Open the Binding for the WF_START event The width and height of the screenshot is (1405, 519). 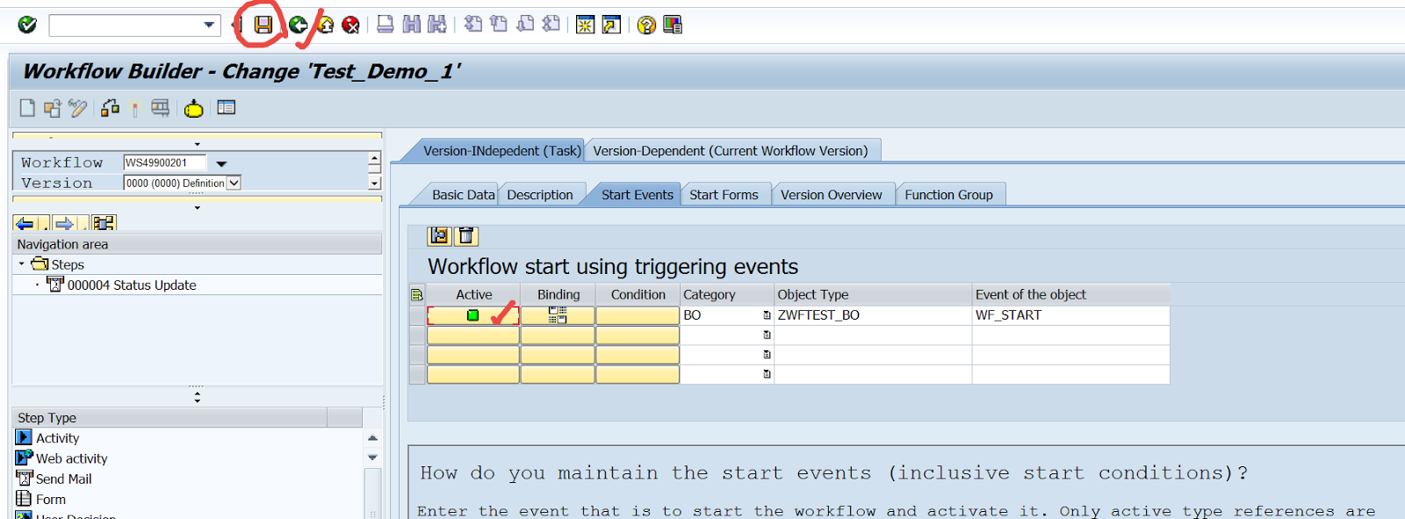(x=558, y=315)
